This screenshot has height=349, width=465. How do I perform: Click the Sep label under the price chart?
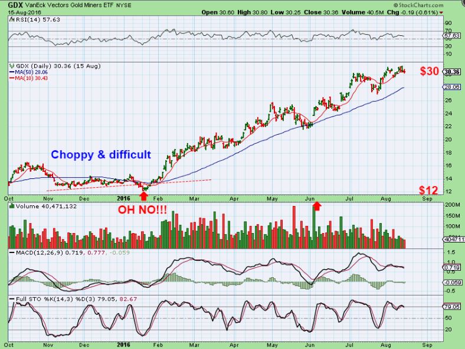427,198
